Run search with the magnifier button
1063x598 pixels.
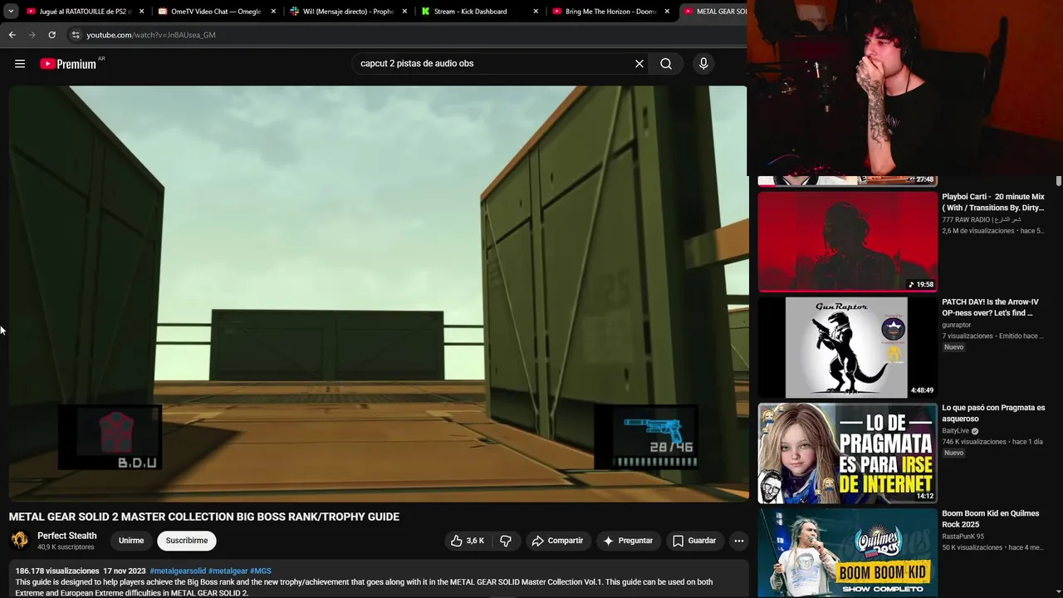(666, 64)
